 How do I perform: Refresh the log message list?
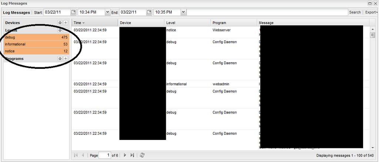coord(142,155)
